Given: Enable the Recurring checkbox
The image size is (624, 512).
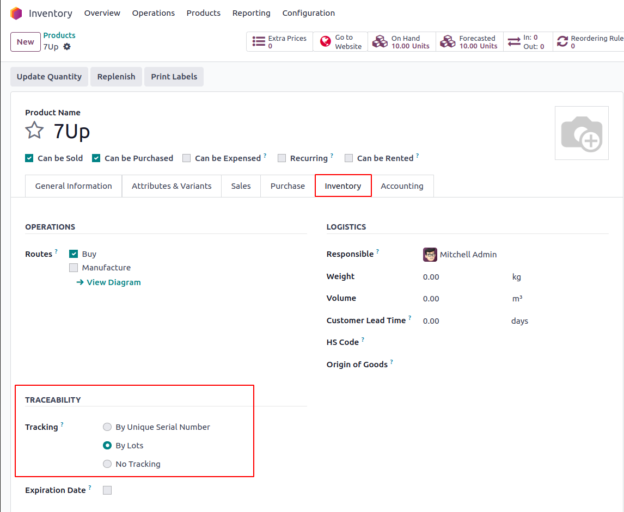Looking at the screenshot, I should click(x=282, y=158).
